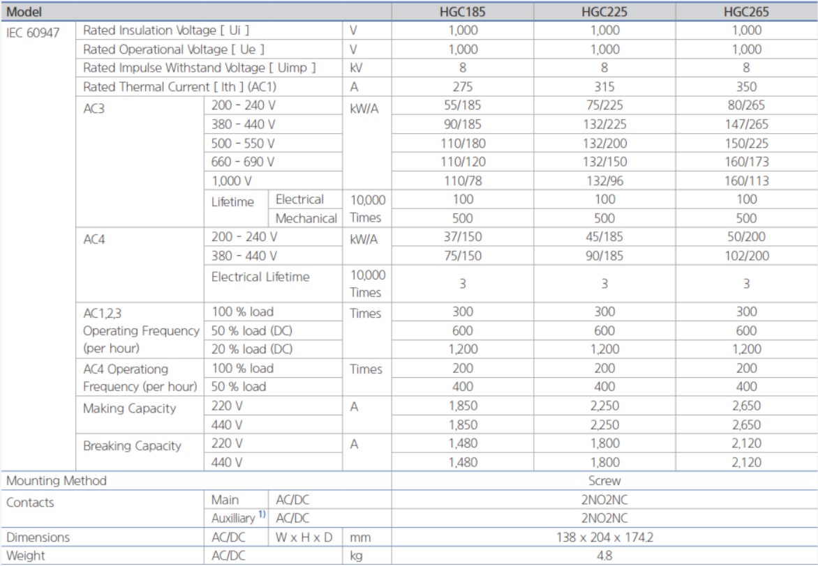
Task: Click the HGC225 column header
Action: pos(604,13)
